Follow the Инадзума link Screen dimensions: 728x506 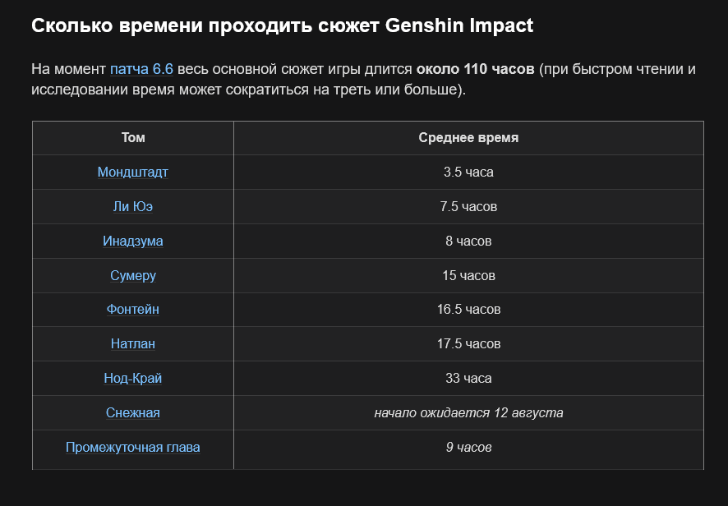(x=133, y=241)
